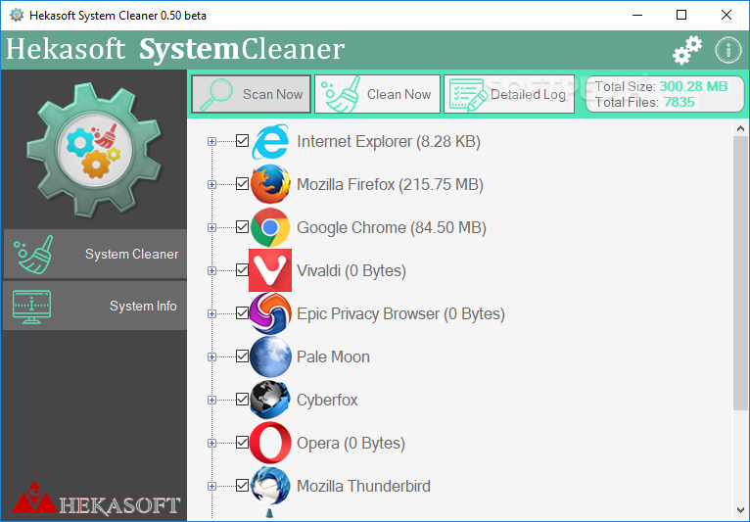The width and height of the screenshot is (750, 522).
Task: Expand the Vivaldi tree node
Action: [211, 271]
